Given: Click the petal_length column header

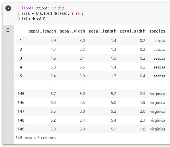Looking at the screenshot, I should 103,31.
